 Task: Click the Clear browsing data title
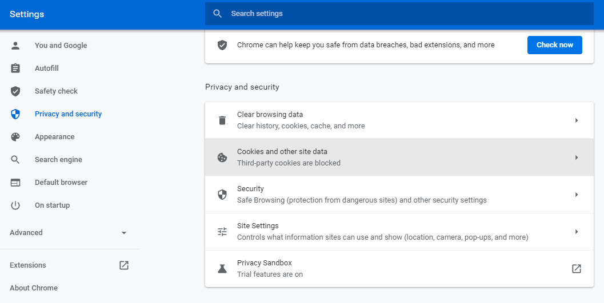click(270, 115)
